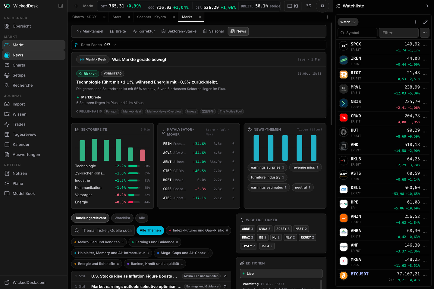Open Notizen in the sidebar
The width and height of the screenshot is (434, 289).
33,173
